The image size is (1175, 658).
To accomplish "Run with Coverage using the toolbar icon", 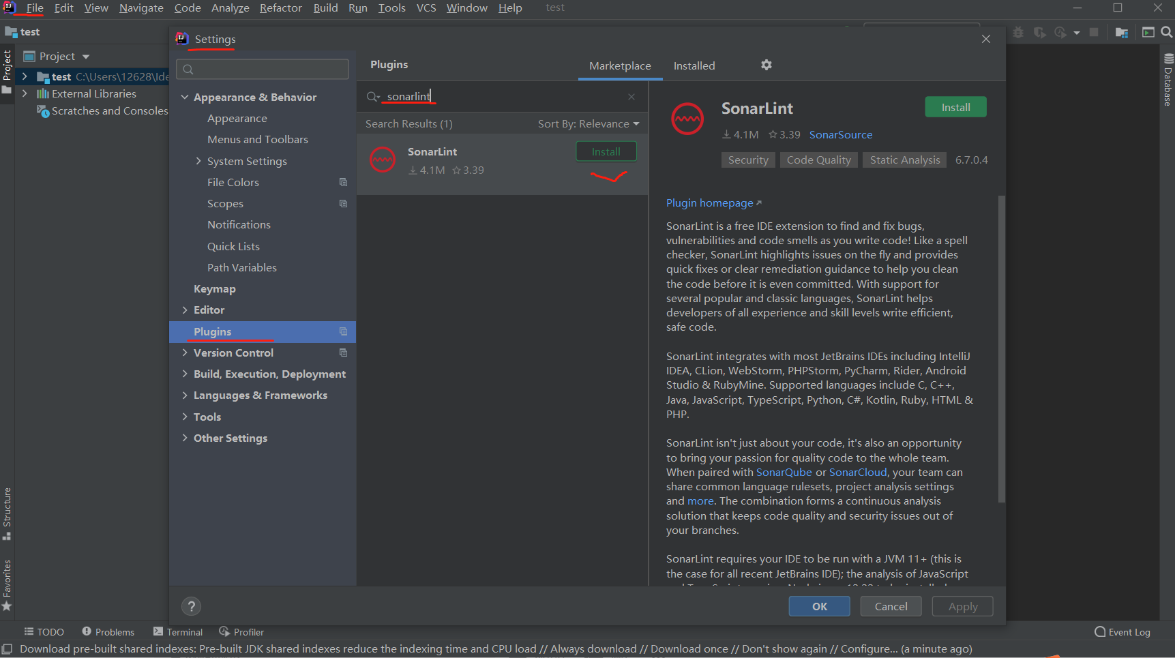I will tap(1039, 32).
